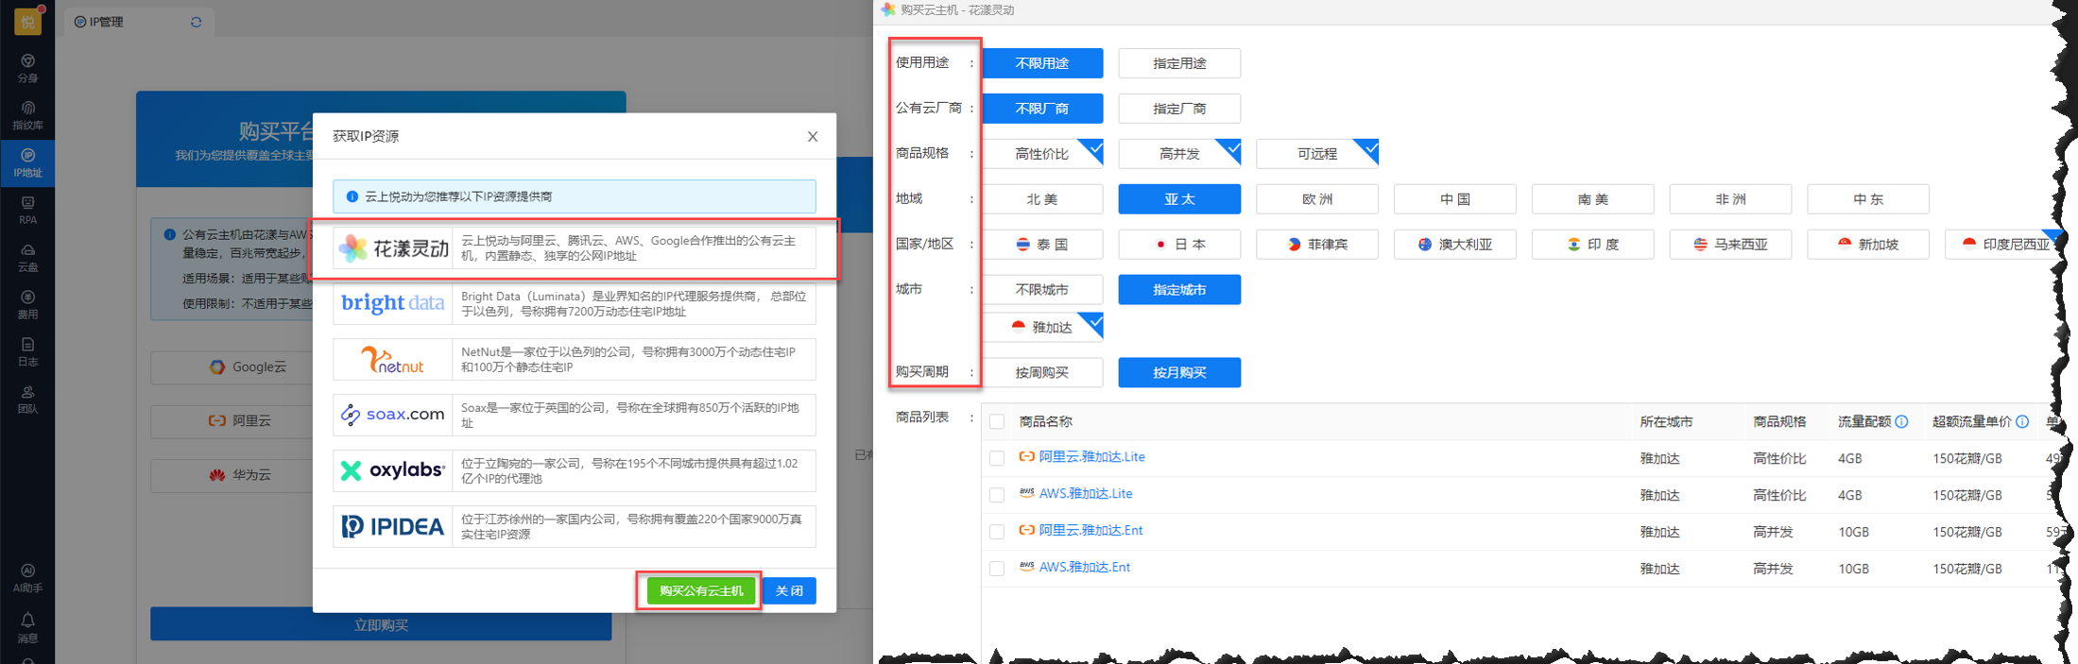Click the green 购买公有云主机 button
The height and width of the screenshot is (664, 2078).
point(701,591)
